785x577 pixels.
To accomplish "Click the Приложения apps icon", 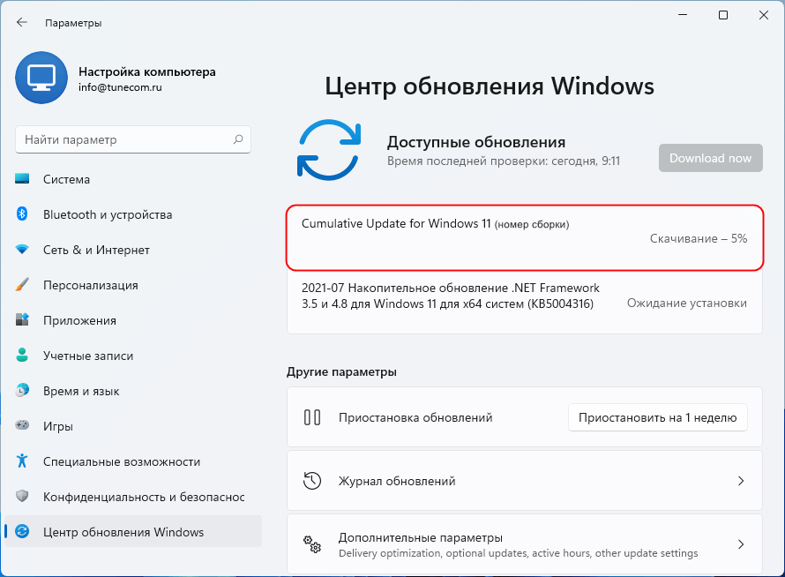I will click(x=22, y=319).
